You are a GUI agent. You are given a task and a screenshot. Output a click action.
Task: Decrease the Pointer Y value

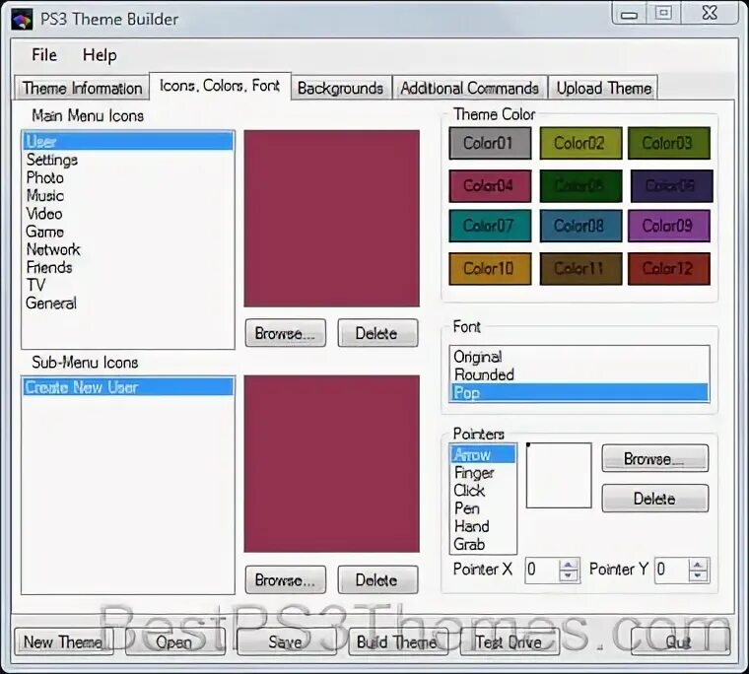pyautogui.click(x=698, y=575)
